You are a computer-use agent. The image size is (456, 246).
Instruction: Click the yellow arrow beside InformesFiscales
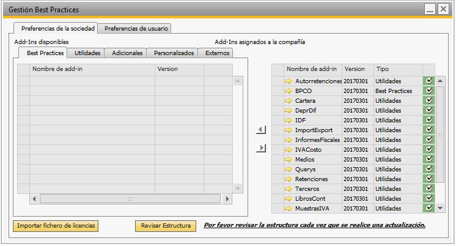coord(289,140)
